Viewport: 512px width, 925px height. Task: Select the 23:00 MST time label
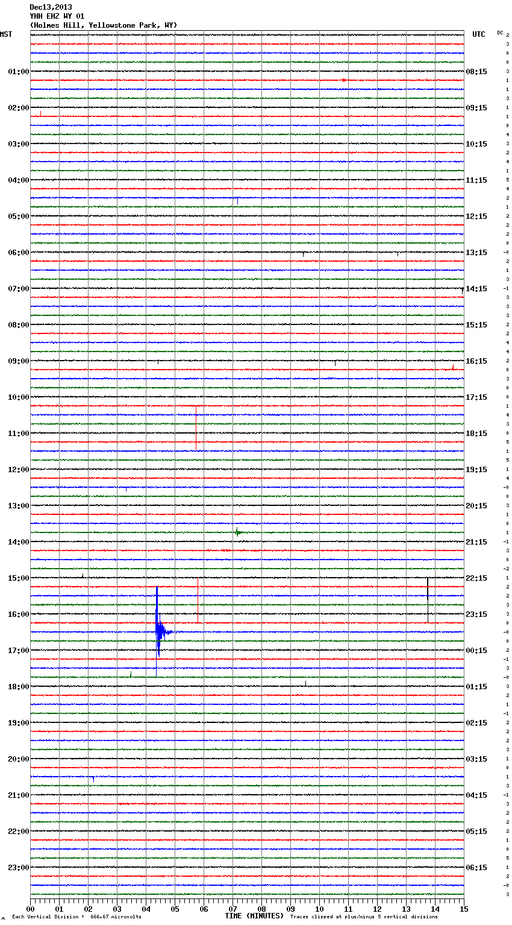18,868
